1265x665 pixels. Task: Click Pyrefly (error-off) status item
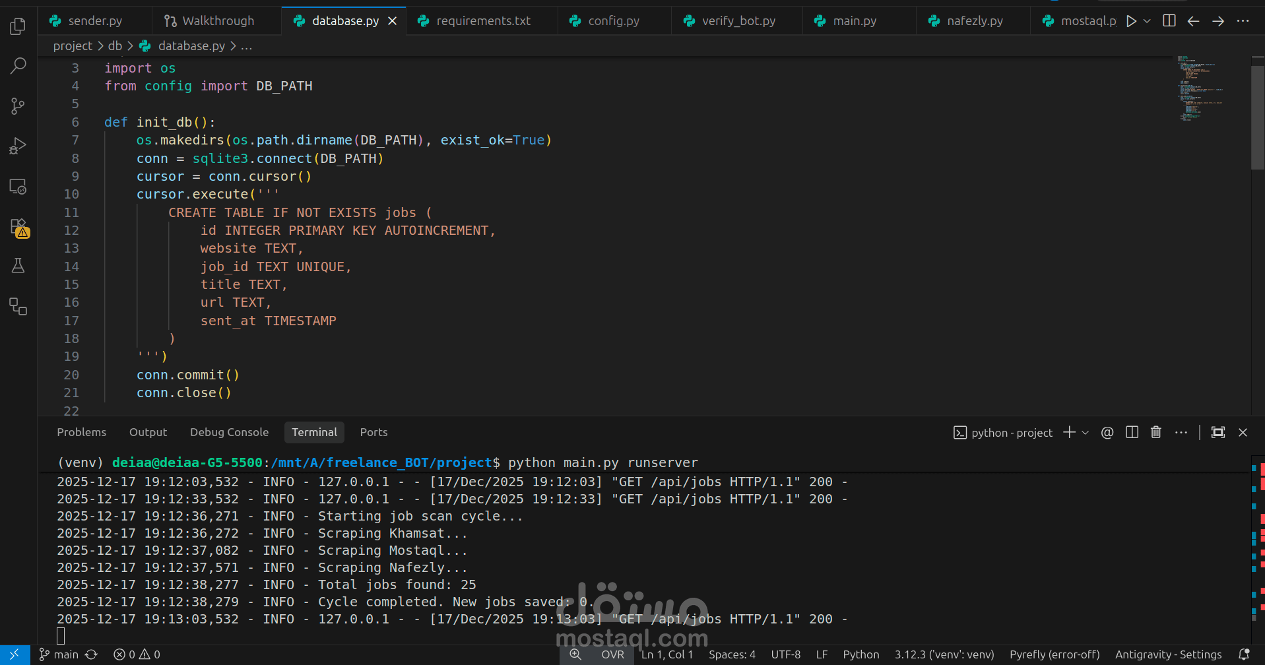tap(1054, 654)
